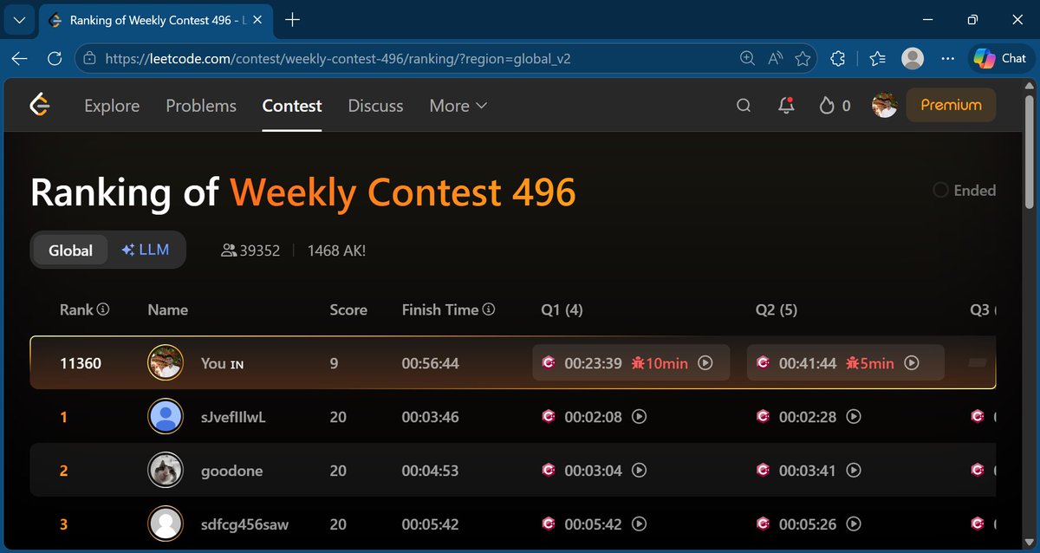1040x553 pixels.
Task: Play your Q1 solution replay
Action: (x=705, y=363)
